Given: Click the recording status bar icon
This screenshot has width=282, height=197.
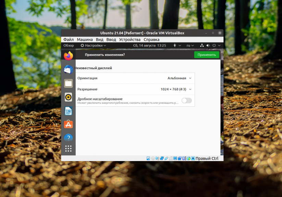Looking at the screenshot, I should point(180,158).
